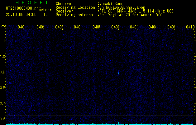Click the yellow spike in the bottom level bar
196x125 pixels.
(60, 123)
